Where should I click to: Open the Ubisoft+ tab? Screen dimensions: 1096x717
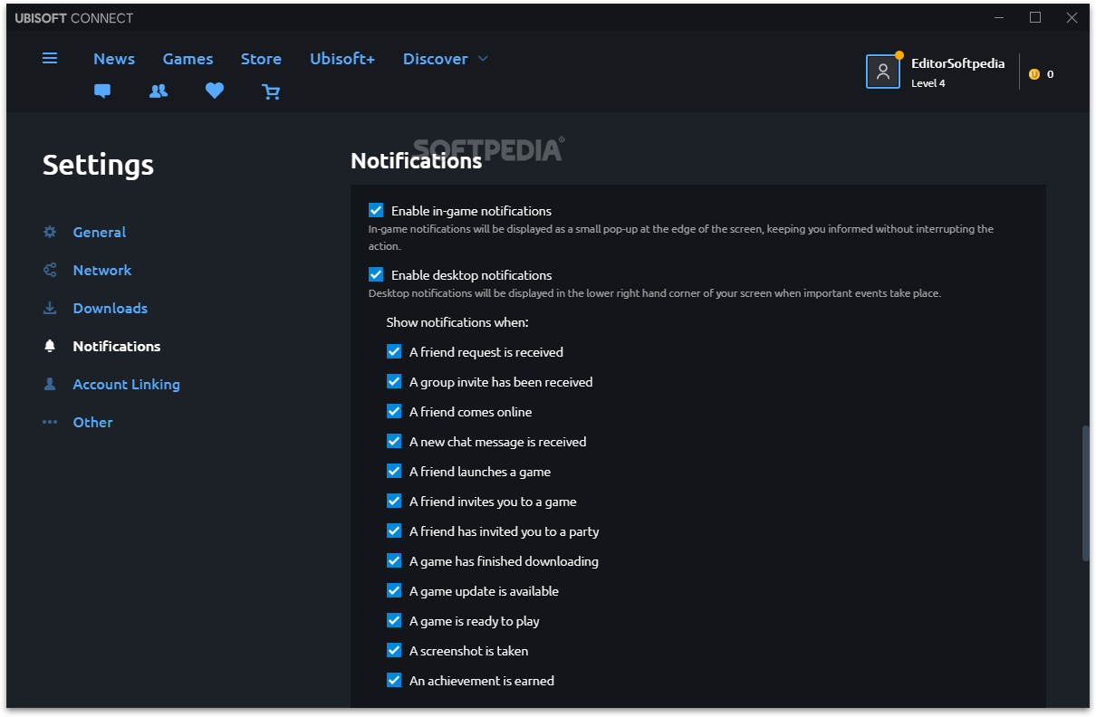(342, 59)
